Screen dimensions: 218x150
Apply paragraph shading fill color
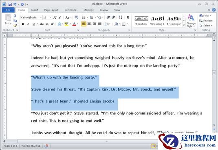[117, 24]
